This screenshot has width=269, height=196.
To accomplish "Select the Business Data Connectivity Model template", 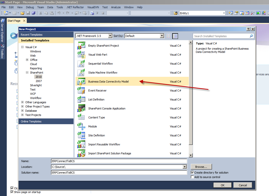I will tap(132, 82).
